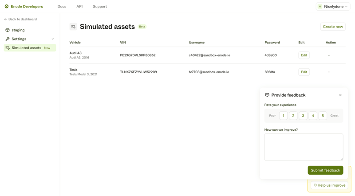The width and height of the screenshot is (355, 196).
Task: Click the Simulated assets page title
Action: point(107,27)
